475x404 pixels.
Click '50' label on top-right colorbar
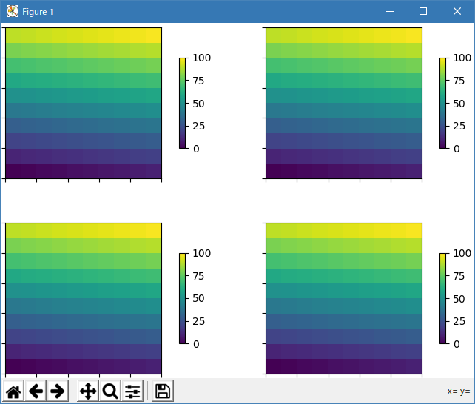pos(459,104)
